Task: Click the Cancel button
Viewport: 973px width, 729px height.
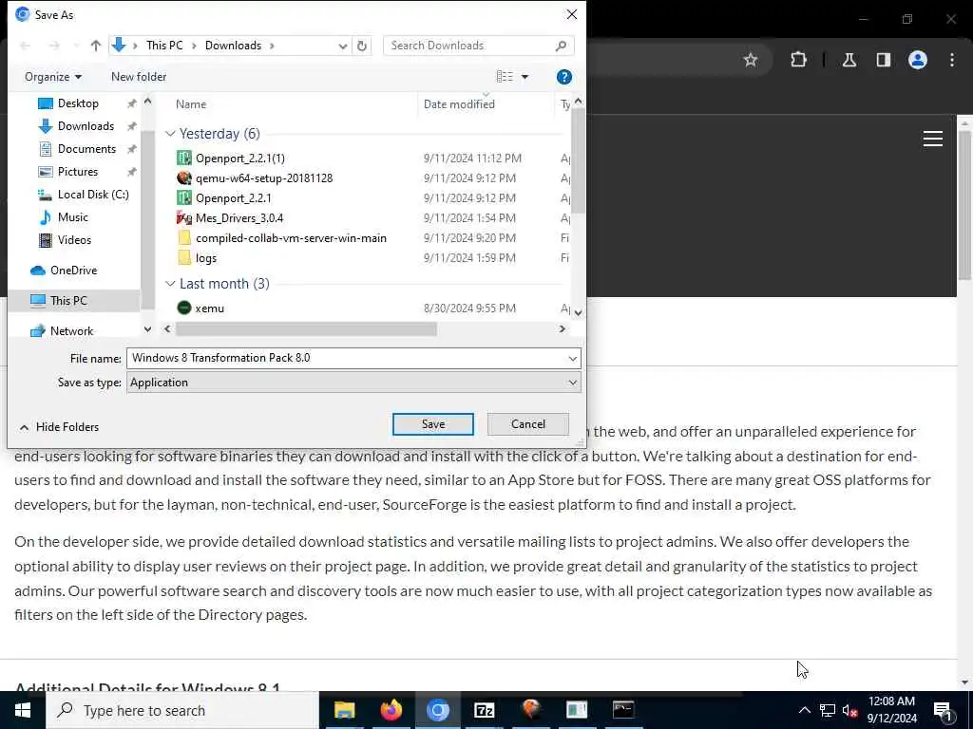Action: pyautogui.click(x=528, y=424)
